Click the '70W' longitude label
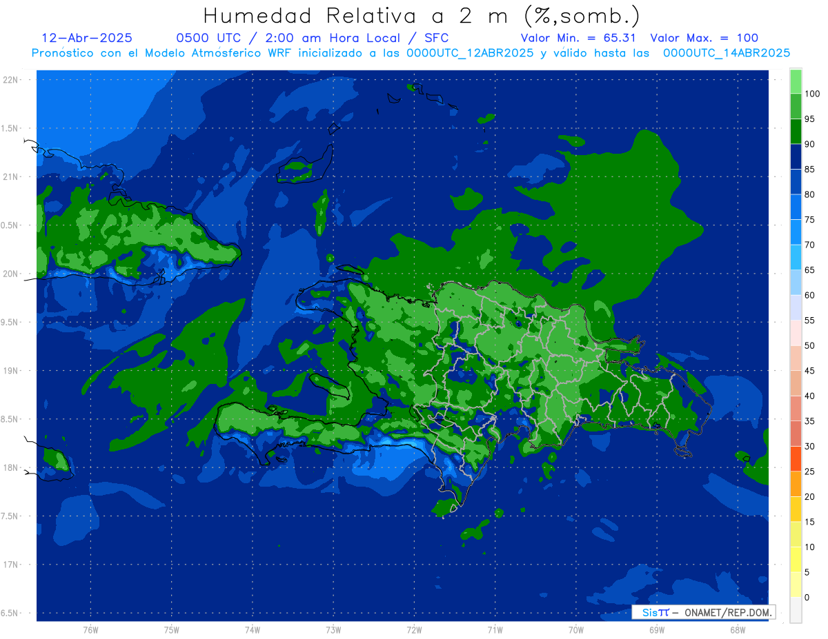This screenshot has width=828, height=639. 576,629
